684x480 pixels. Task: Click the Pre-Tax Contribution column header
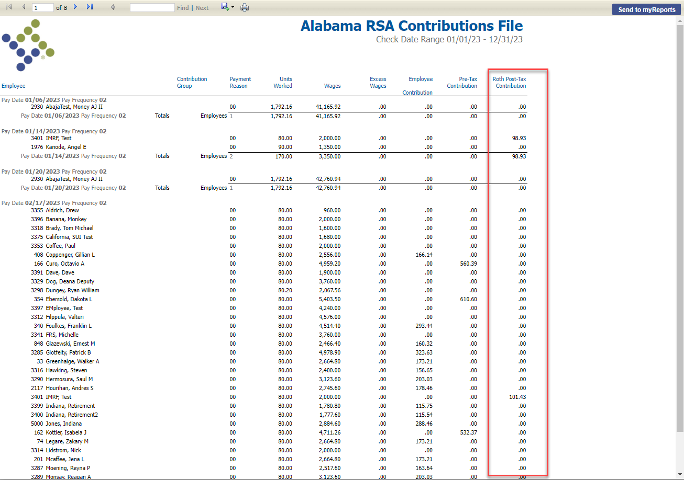462,83
